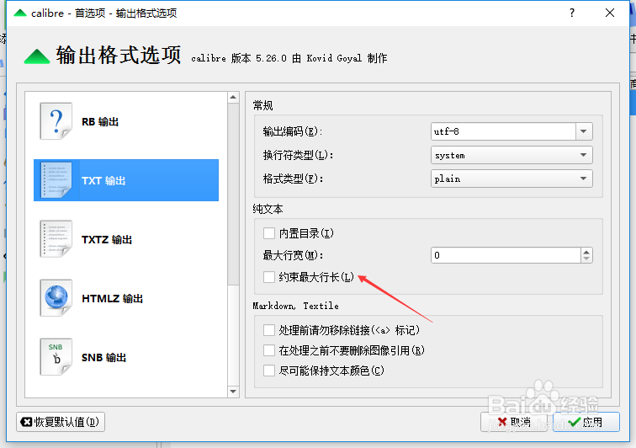The width and height of the screenshot is (636, 448).
Task: Click the calibre logo in the title bar
Action: point(20,13)
